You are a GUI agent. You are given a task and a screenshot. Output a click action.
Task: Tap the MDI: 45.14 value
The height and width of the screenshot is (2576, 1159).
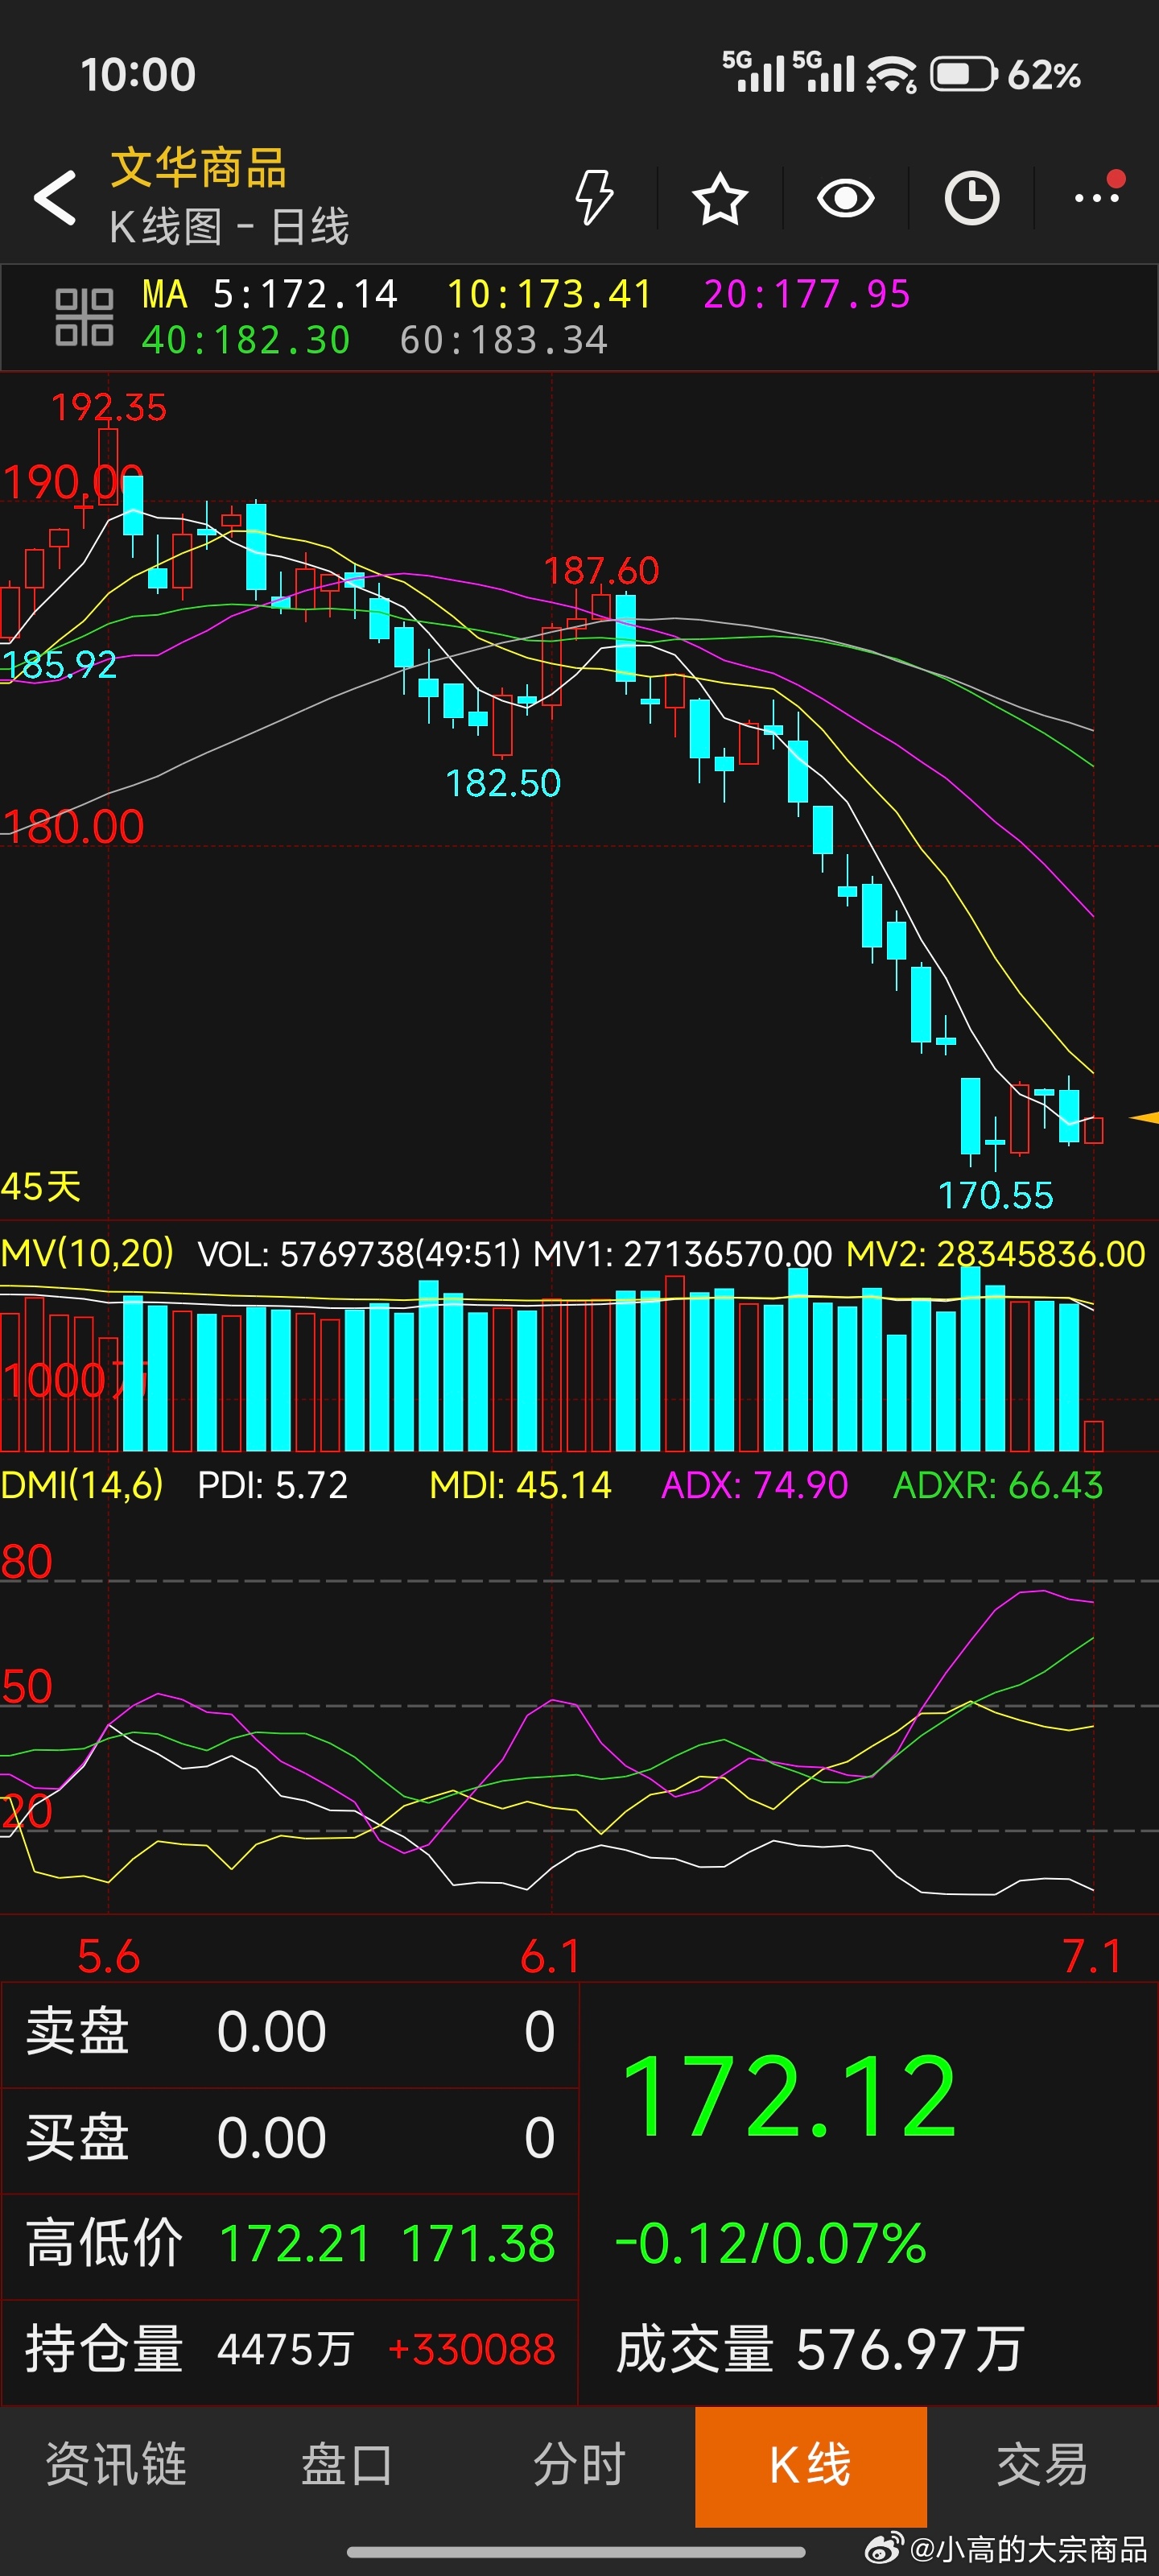(520, 1485)
